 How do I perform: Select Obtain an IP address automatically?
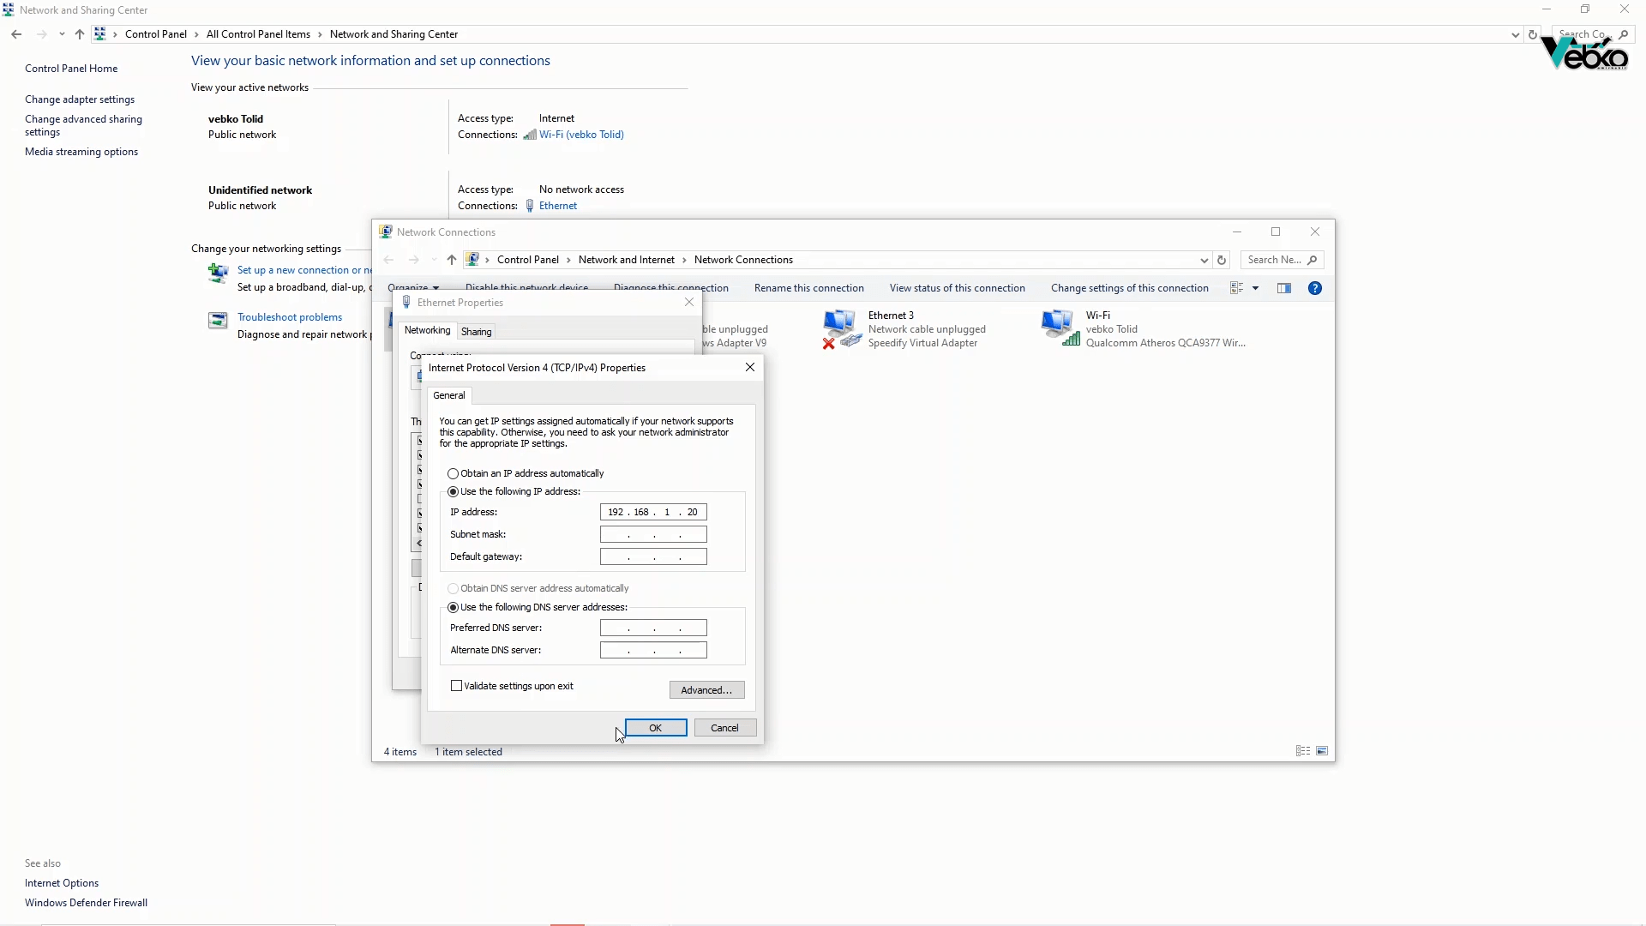pyautogui.click(x=454, y=473)
